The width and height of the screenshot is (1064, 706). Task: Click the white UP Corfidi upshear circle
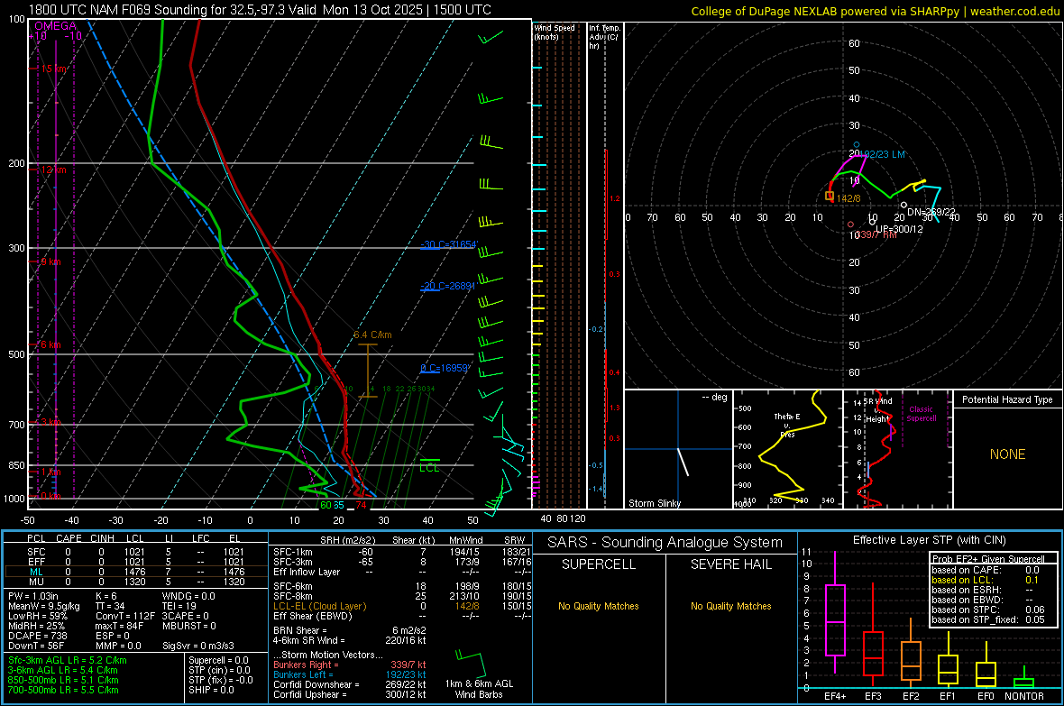pyautogui.click(x=872, y=222)
